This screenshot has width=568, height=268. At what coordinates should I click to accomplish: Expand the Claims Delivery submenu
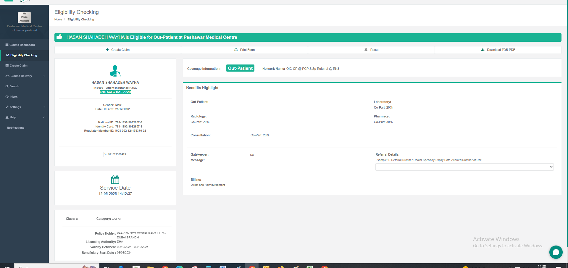24,76
